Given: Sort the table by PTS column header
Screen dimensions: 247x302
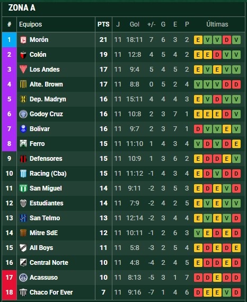Looking at the screenshot, I should [x=103, y=24].
